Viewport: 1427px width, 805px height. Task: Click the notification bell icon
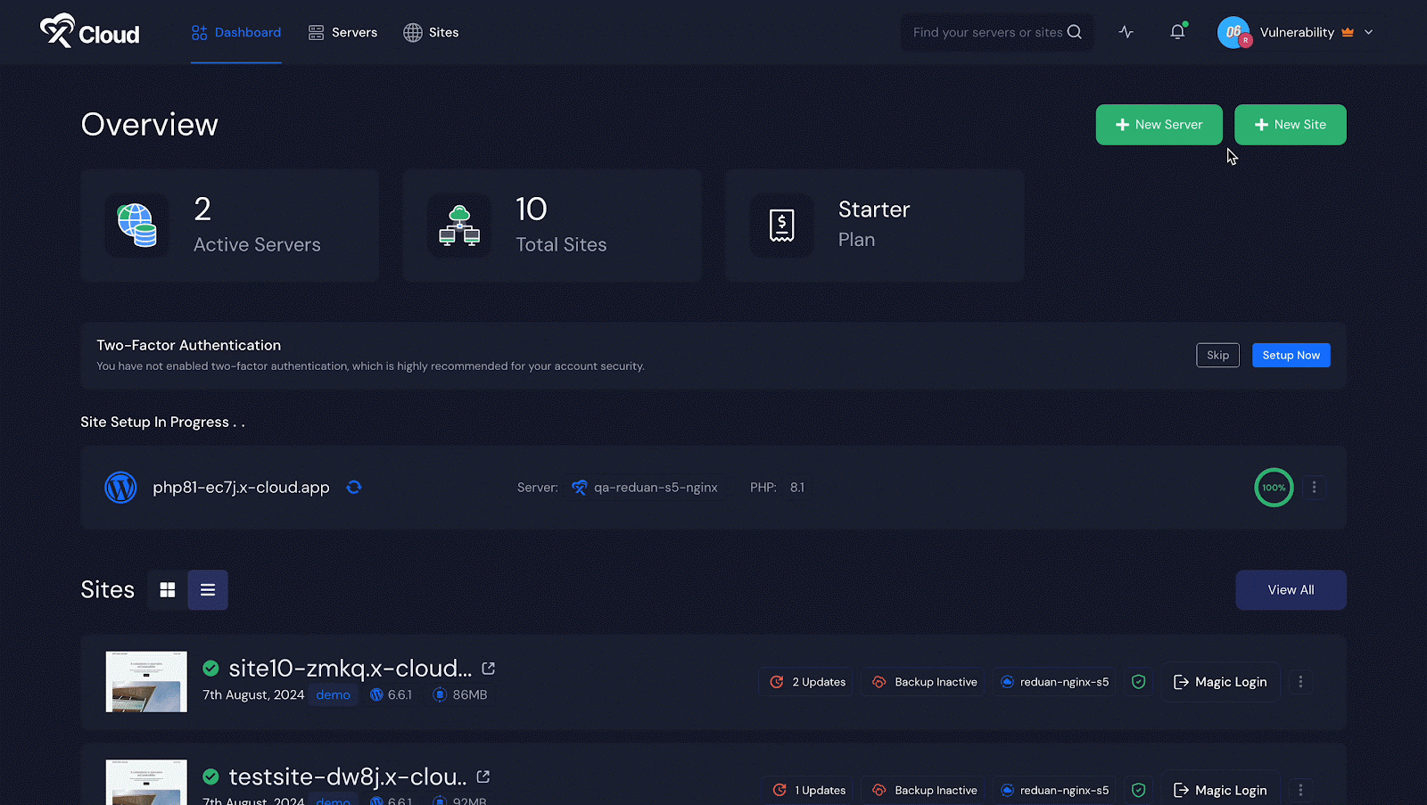pos(1177,31)
